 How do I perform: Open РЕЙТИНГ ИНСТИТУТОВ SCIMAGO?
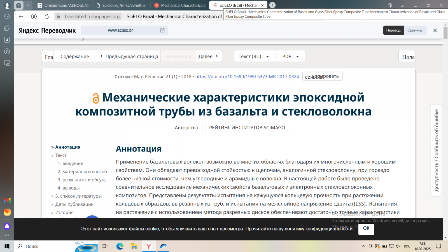pyautogui.click(x=247, y=128)
